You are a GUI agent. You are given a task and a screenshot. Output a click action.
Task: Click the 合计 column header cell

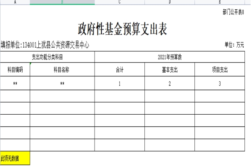[x=120, y=70]
